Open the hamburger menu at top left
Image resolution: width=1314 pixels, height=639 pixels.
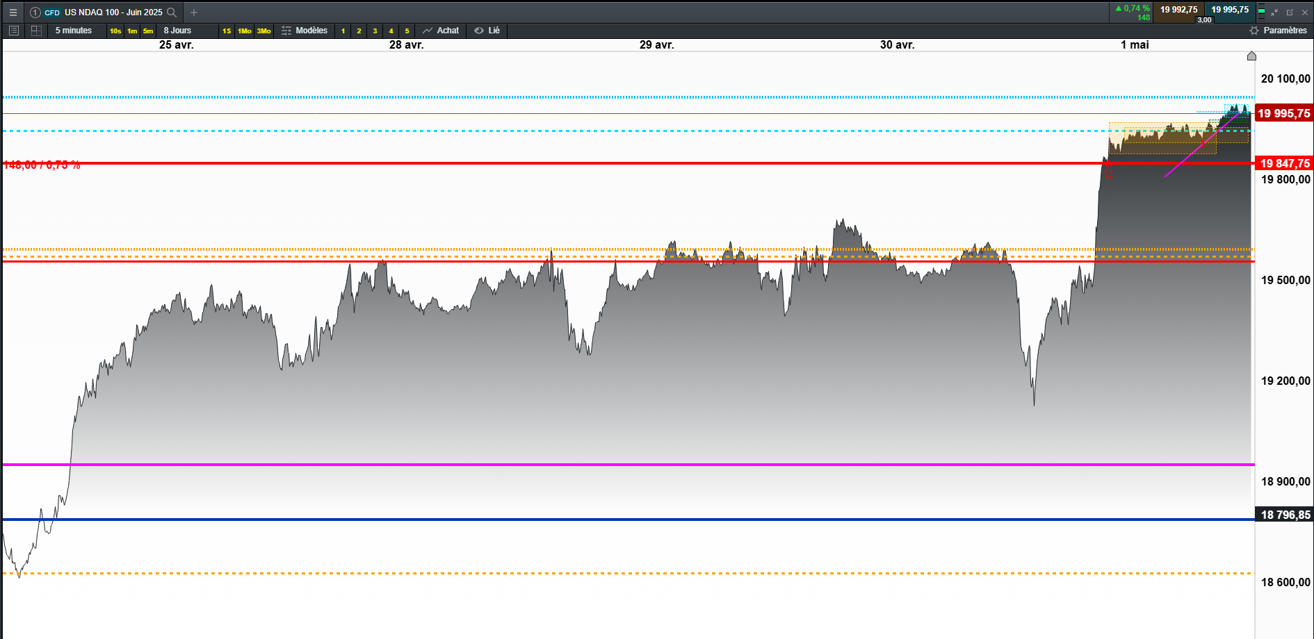(13, 13)
